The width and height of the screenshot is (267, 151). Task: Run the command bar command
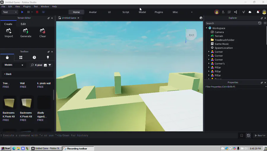pos(260,136)
